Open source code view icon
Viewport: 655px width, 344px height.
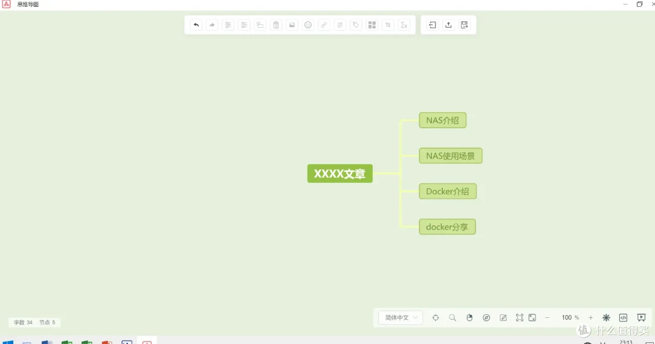coord(623,318)
